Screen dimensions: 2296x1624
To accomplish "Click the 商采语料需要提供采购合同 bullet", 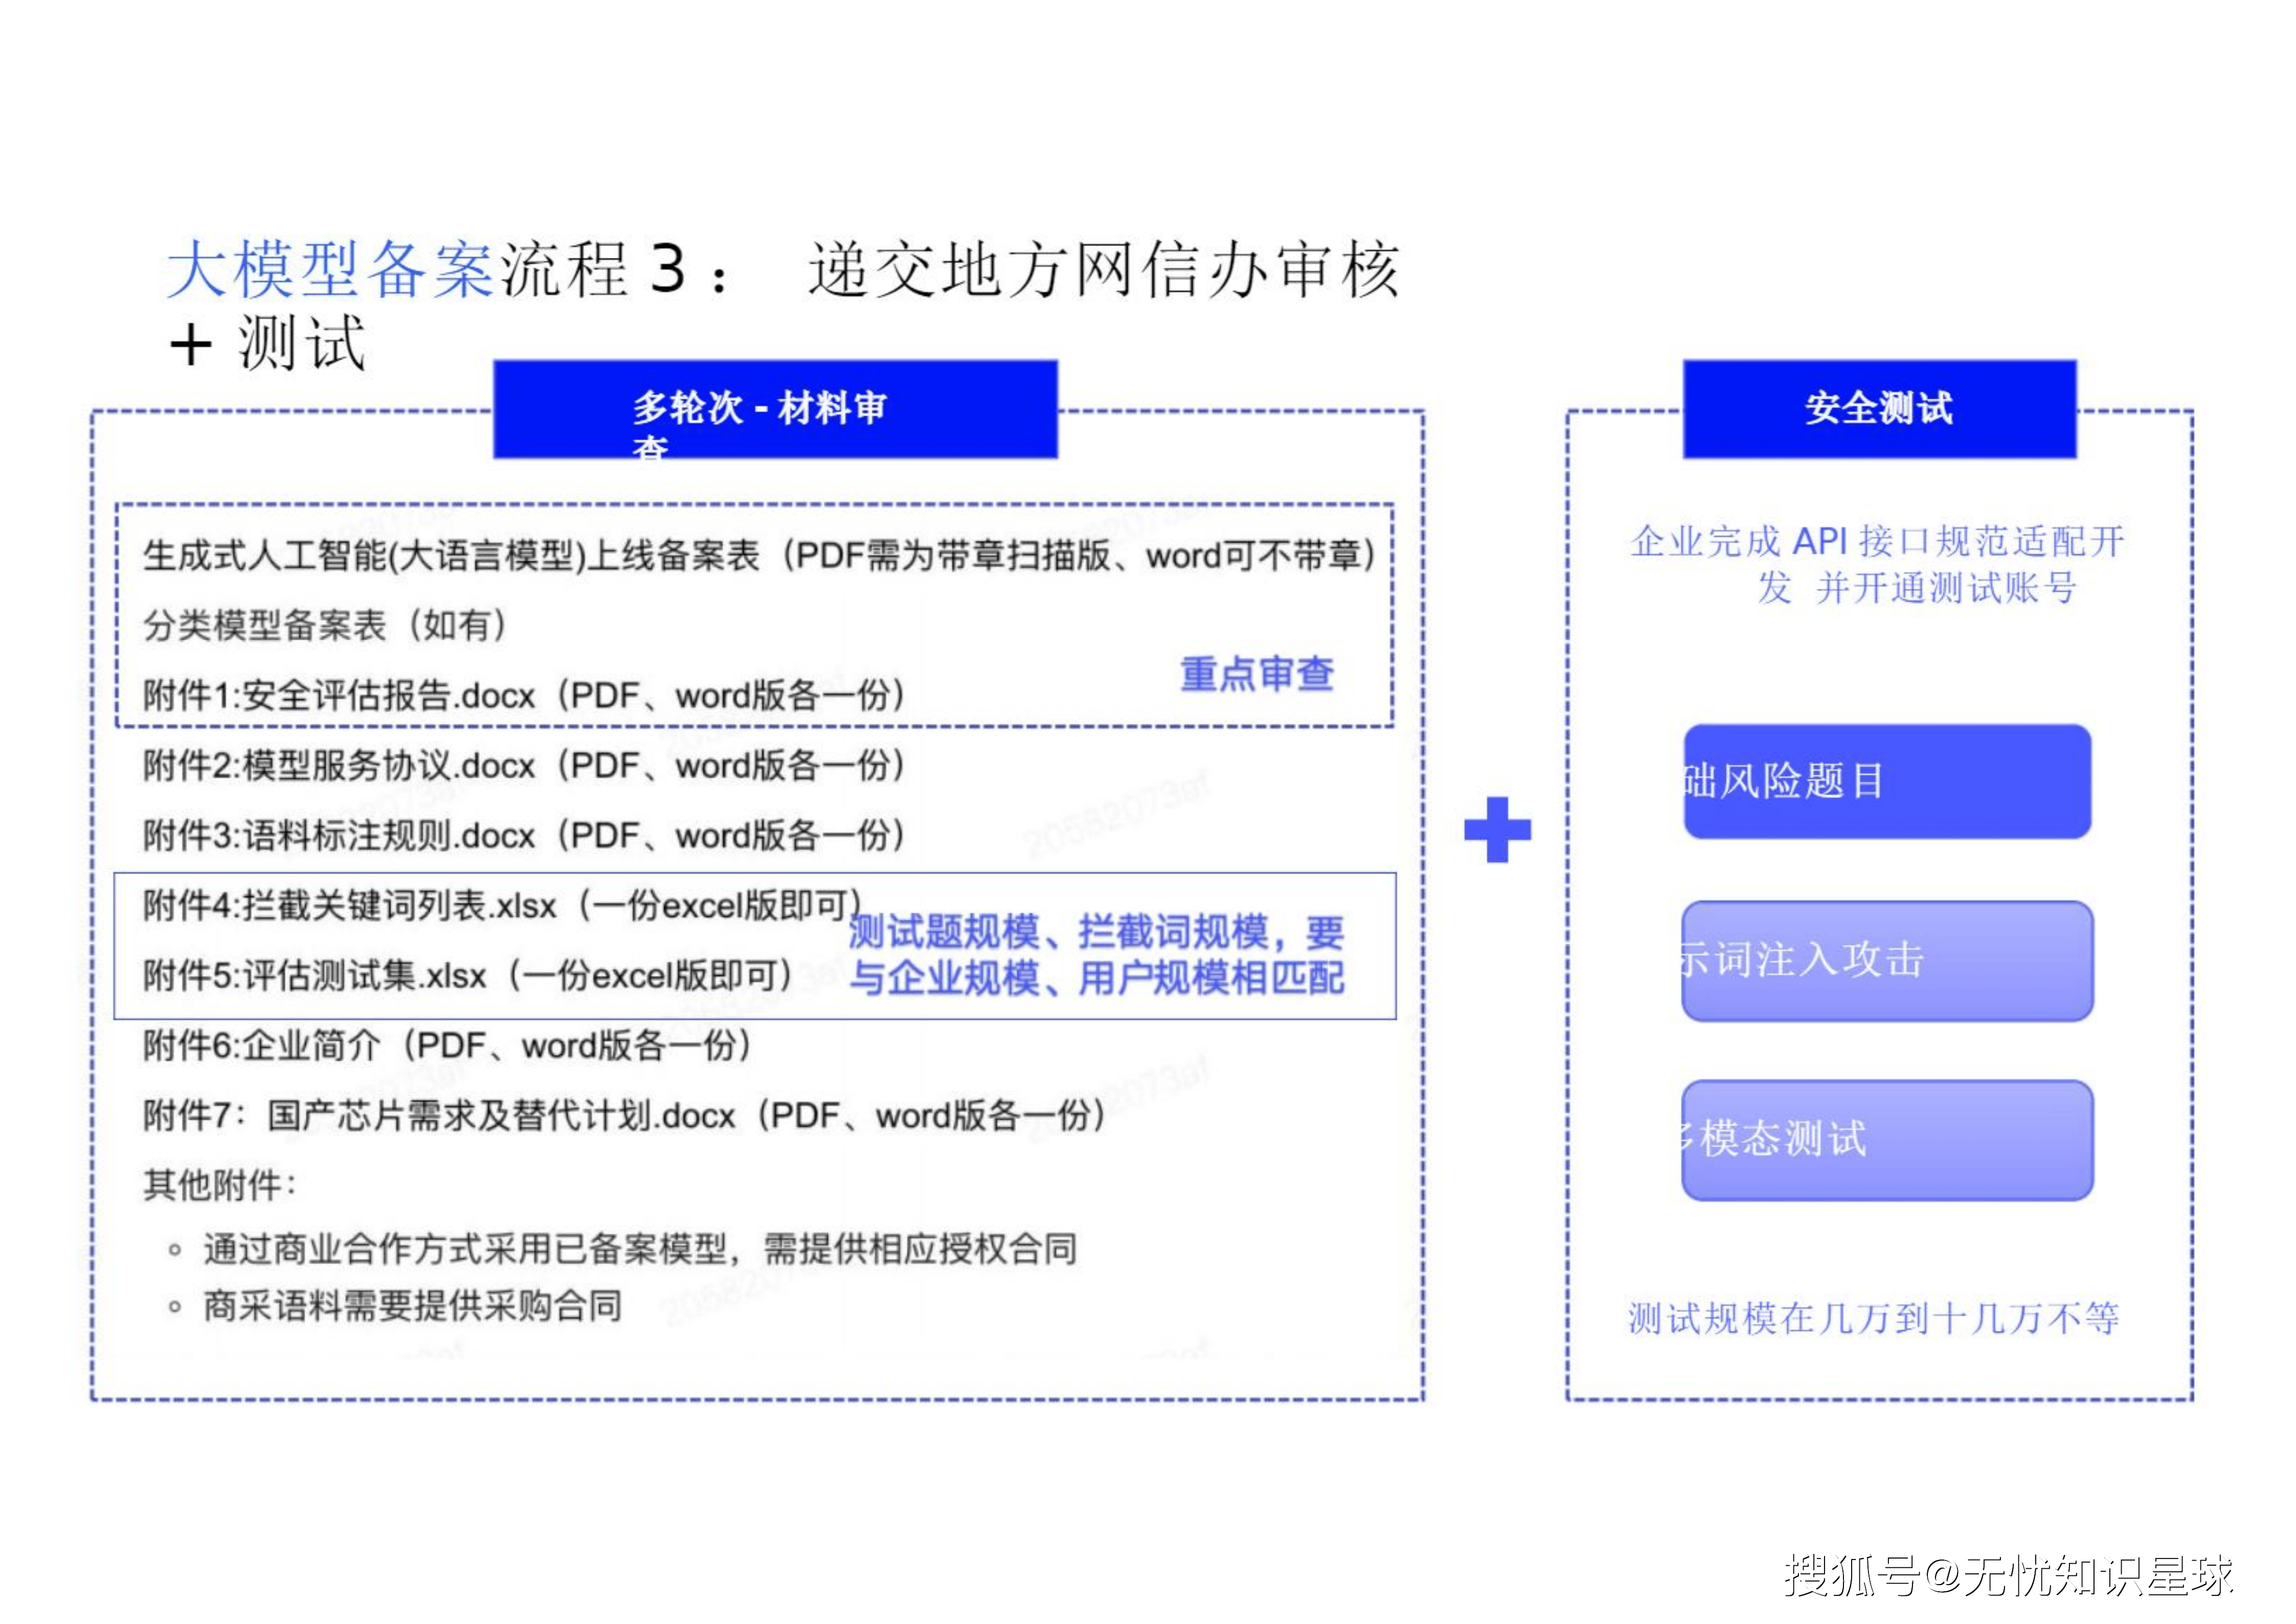I will coord(411,1306).
